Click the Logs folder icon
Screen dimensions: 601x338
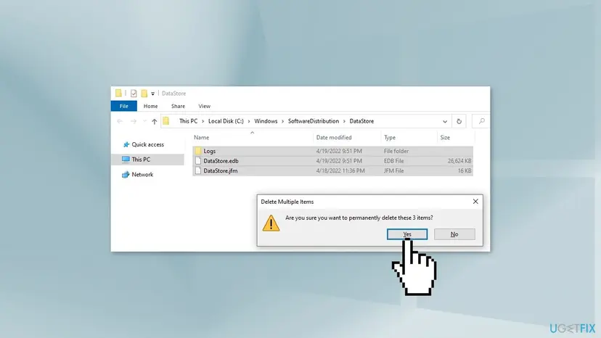click(x=197, y=151)
